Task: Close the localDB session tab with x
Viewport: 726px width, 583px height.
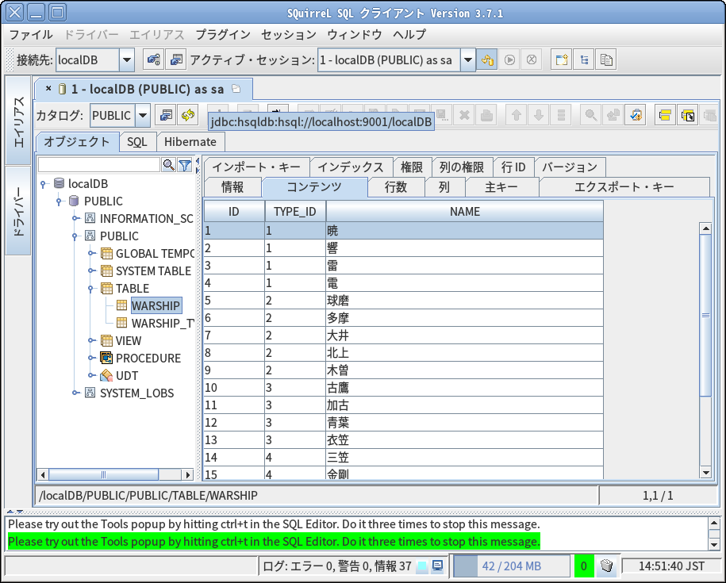Action: [48, 88]
